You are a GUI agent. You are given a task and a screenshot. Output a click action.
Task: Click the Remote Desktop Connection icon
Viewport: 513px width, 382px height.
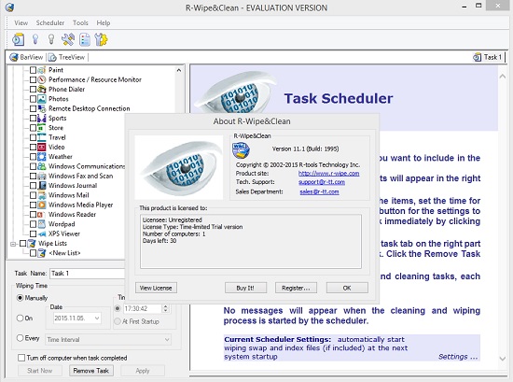42,108
